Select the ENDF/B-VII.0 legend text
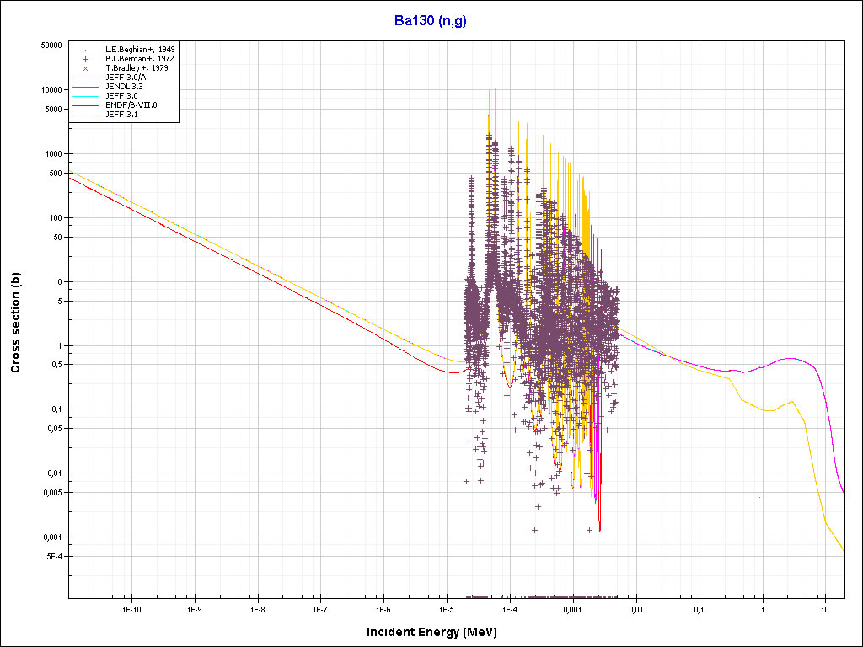Viewport: 863px width, 647px height. tap(131, 105)
